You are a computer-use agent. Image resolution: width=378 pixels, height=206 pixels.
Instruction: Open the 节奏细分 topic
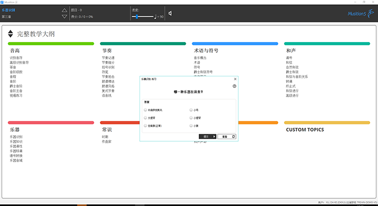tap(108, 63)
